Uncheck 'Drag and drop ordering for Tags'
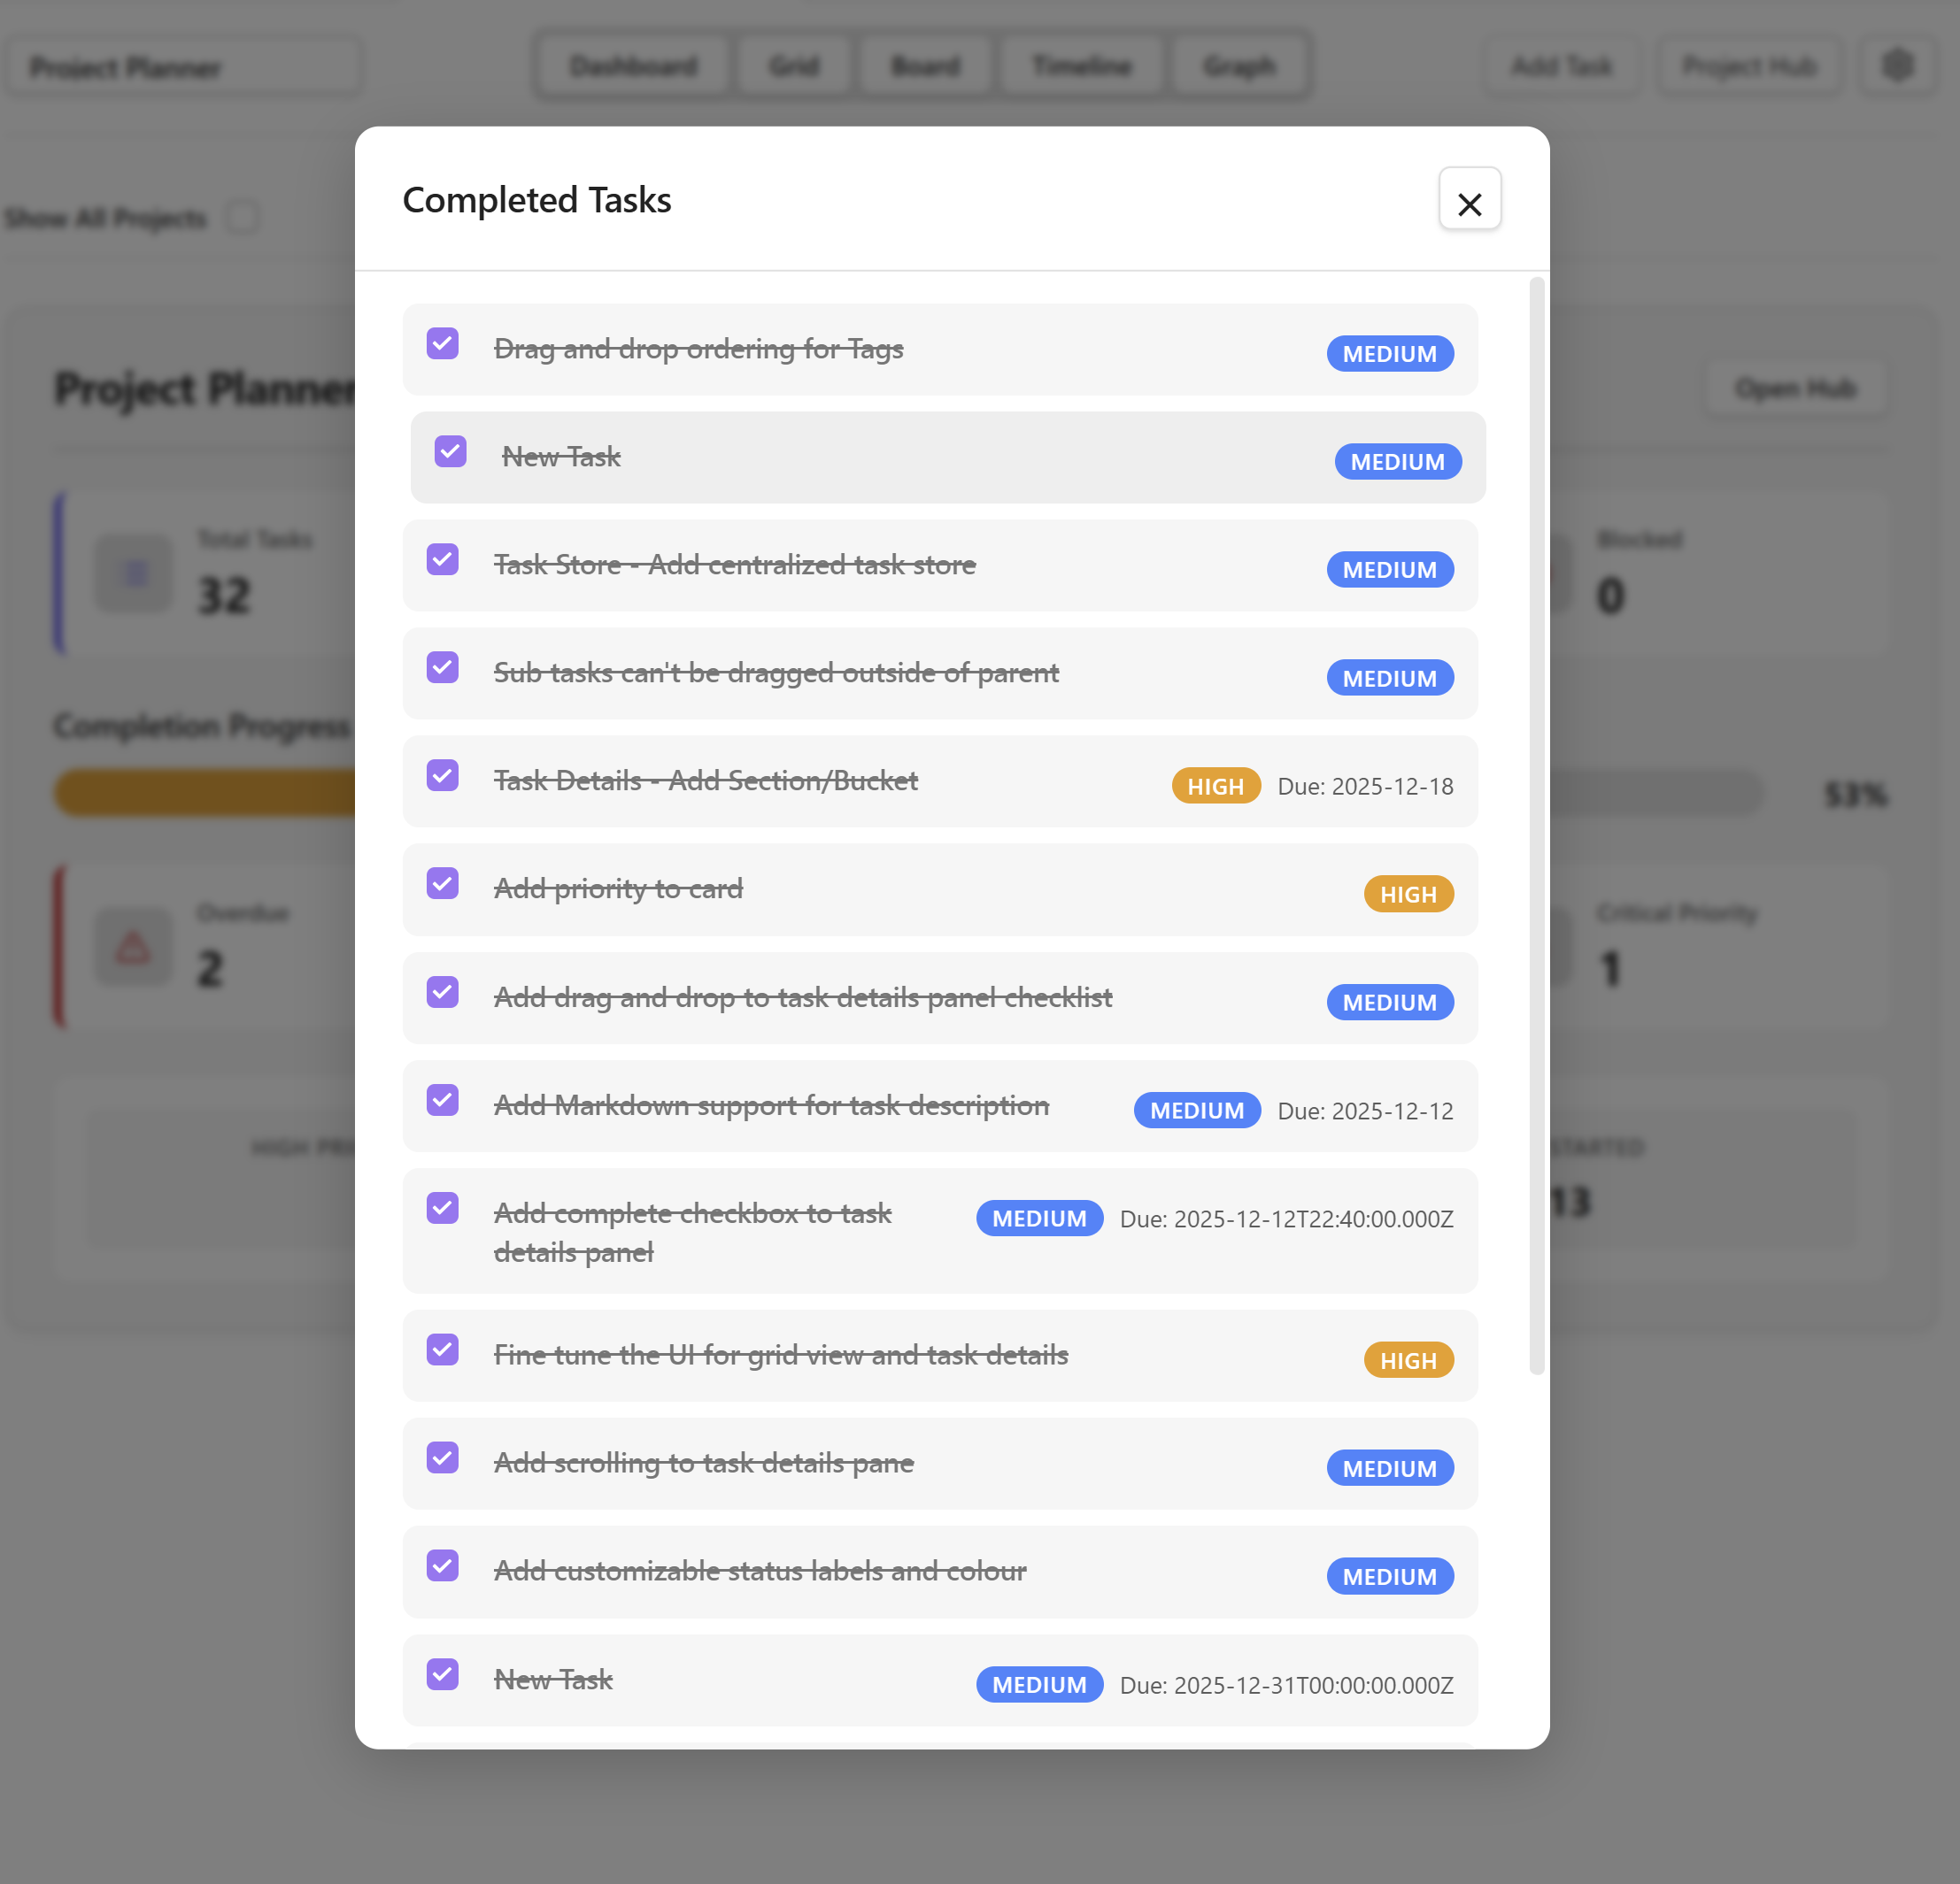Screen dimensions: 1960x1884 click(442, 344)
